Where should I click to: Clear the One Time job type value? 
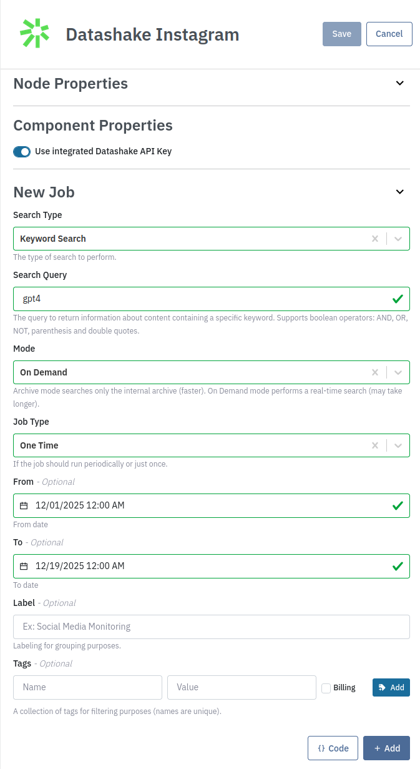(x=375, y=445)
